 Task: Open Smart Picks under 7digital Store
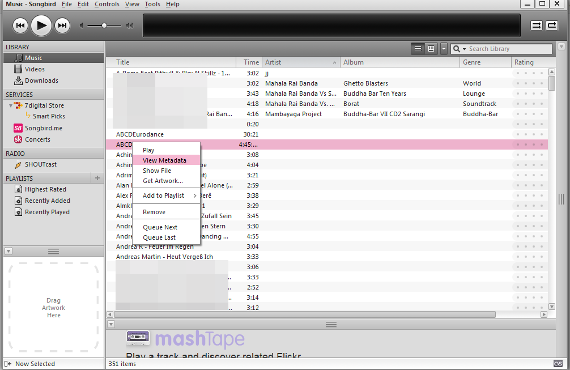pos(49,116)
